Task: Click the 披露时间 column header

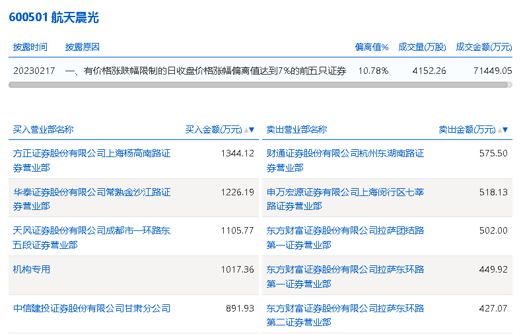Action: coord(30,47)
